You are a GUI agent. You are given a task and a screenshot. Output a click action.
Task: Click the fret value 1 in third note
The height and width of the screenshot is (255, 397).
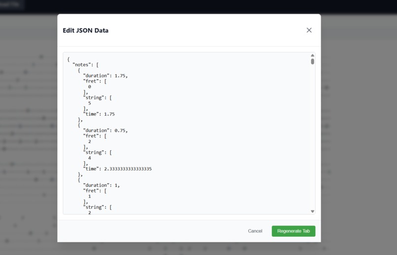[x=90, y=197]
